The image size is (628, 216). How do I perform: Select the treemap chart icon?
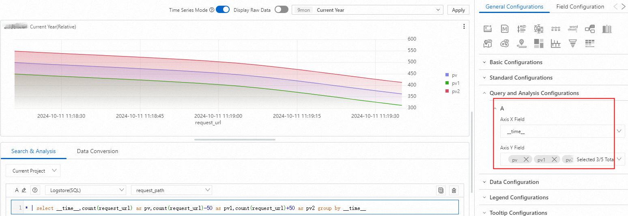pos(539,43)
